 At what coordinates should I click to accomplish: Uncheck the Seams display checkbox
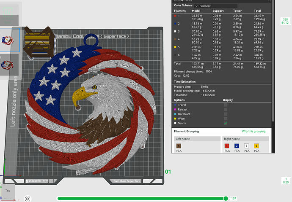click(226, 123)
